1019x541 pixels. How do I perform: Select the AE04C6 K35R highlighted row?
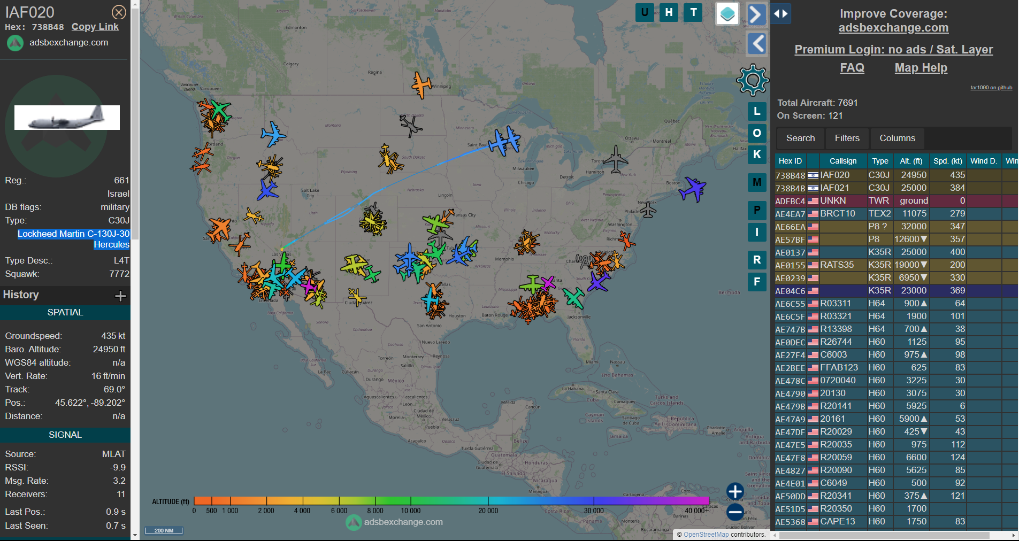point(897,290)
